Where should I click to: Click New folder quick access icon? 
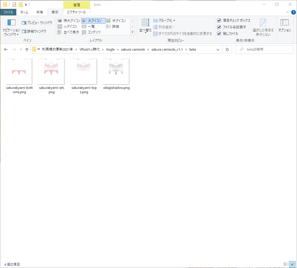pos(21,4)
